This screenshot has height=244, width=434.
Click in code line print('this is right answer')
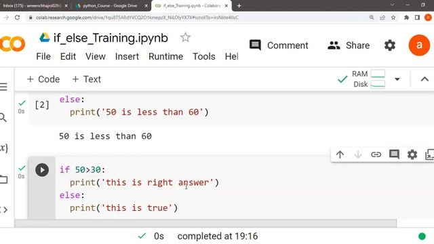(x=144, y=182)
